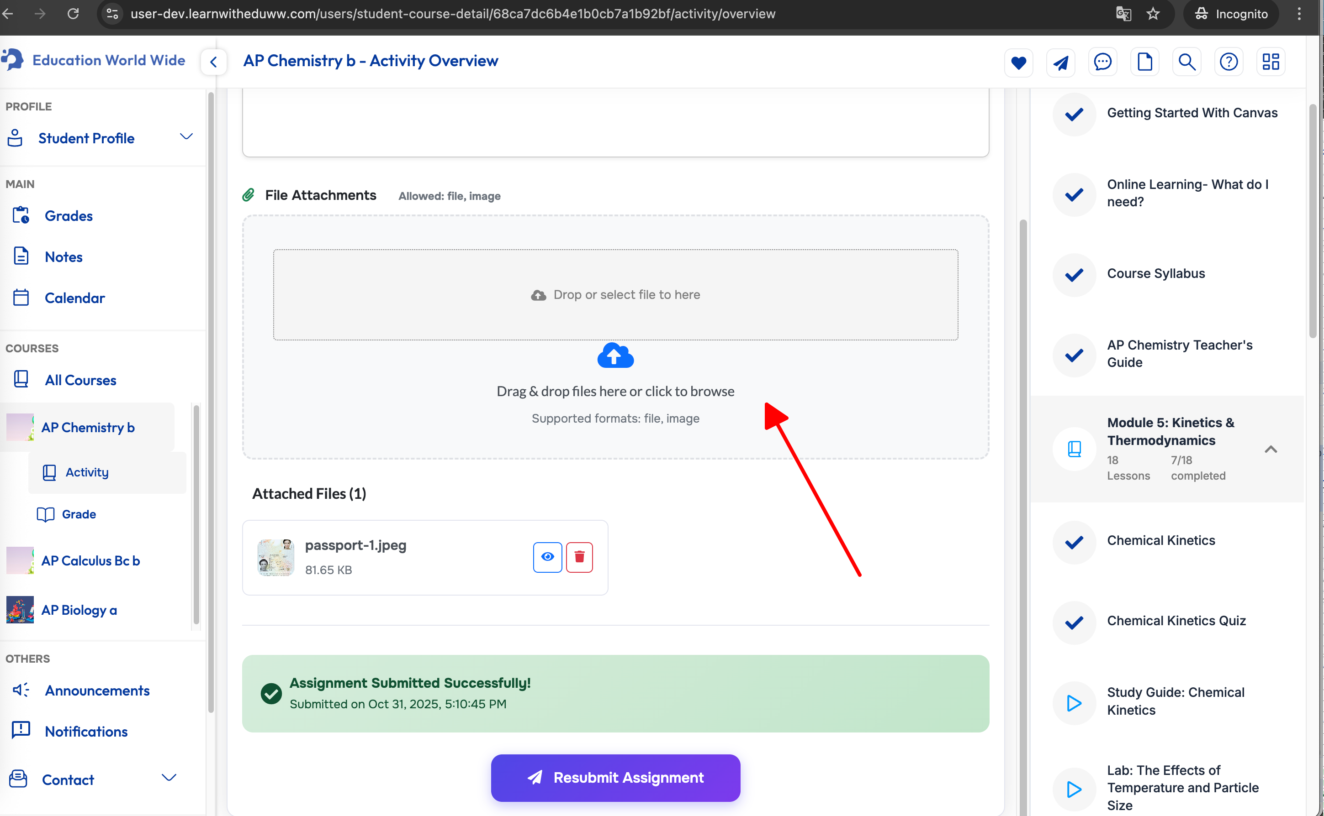Open the chat bubble messages icon

(1102, 62)
